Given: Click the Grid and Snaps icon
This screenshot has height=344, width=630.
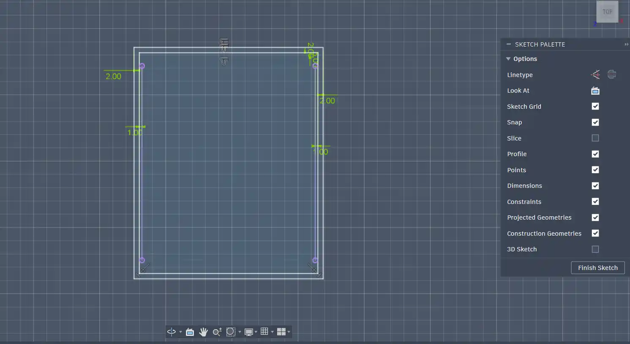Looking at the screenshot, I should coord(265,331).
